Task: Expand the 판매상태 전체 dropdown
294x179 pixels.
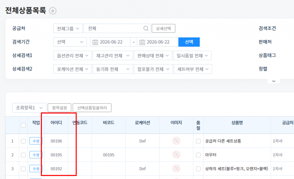Action: coord(153,56)
